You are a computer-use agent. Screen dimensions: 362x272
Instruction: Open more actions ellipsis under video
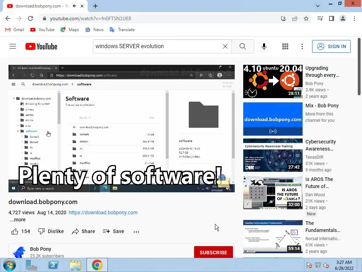tap(136, 232)
